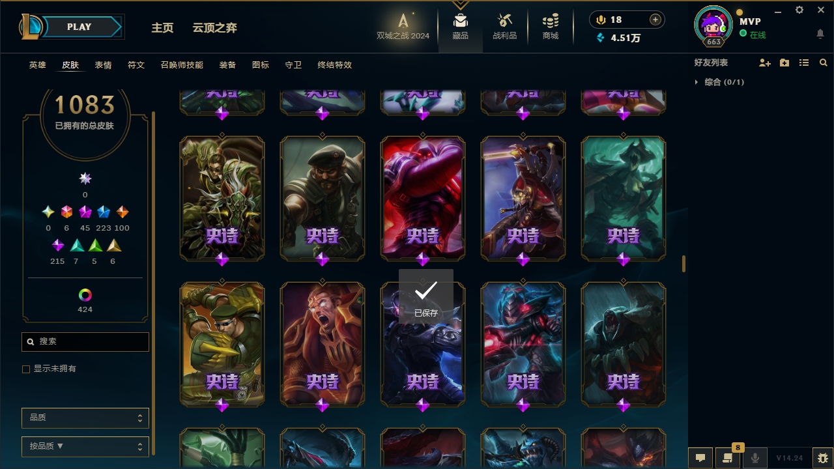The height and width of the screenshot is (469, 834).
Task: Click the skin search field
Action: pyautogui.click(x=85, y=341)
